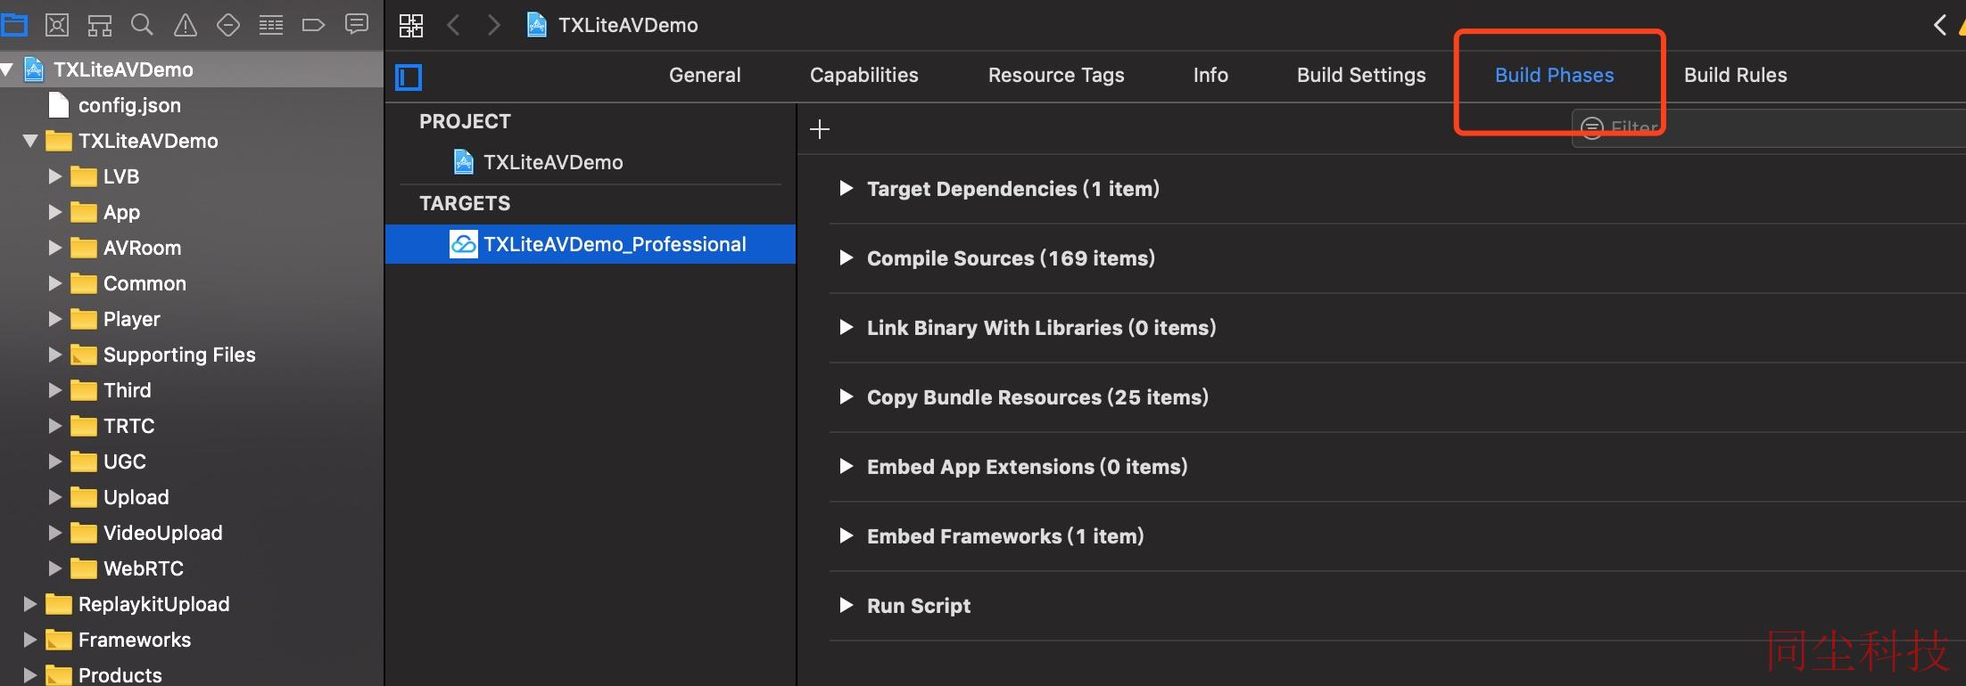Switch to the Build Settings tab
The width and height of the screenshot is (1966, 686).
coord(1361,75)
